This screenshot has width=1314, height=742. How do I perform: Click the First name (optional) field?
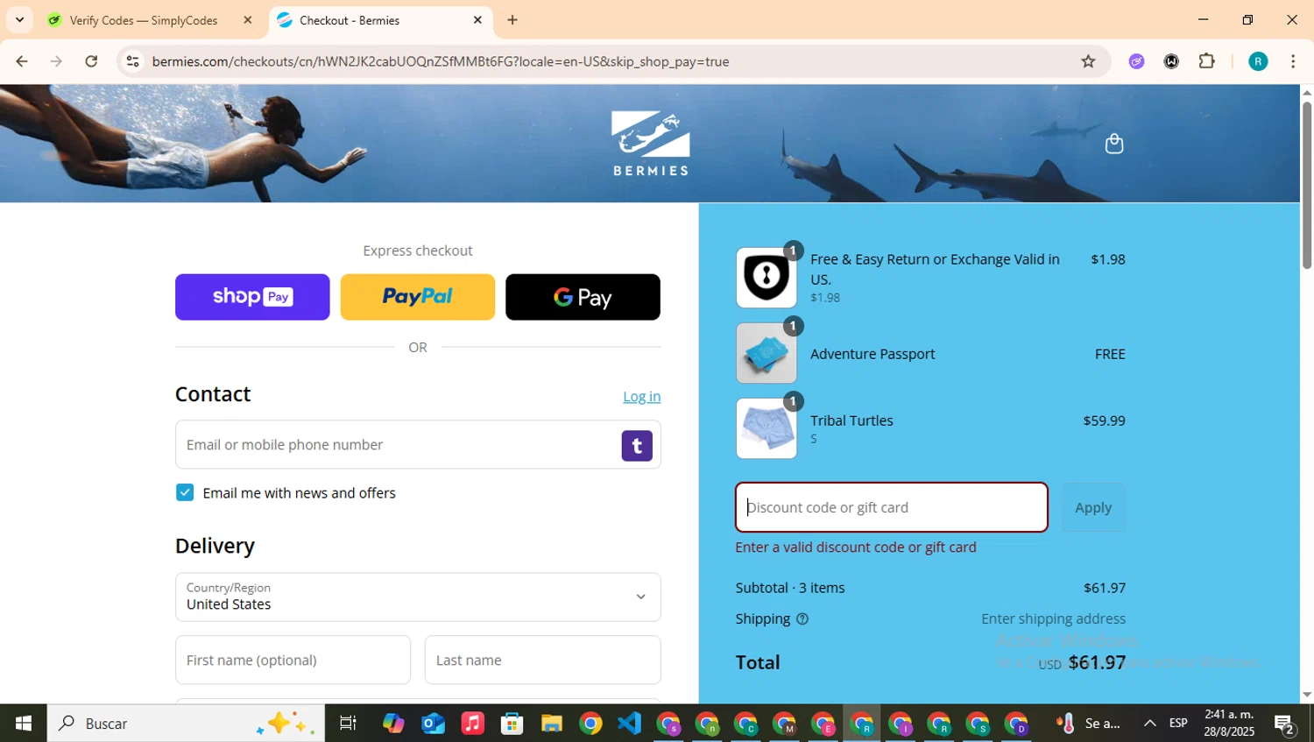click(x=293, y=660)
